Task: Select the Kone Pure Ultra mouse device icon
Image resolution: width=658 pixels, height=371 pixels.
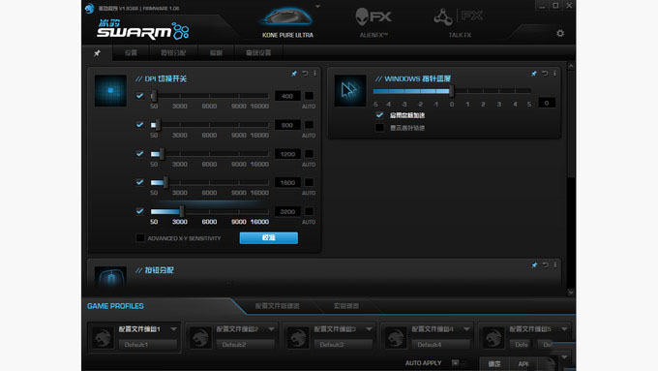Action: 287,17
